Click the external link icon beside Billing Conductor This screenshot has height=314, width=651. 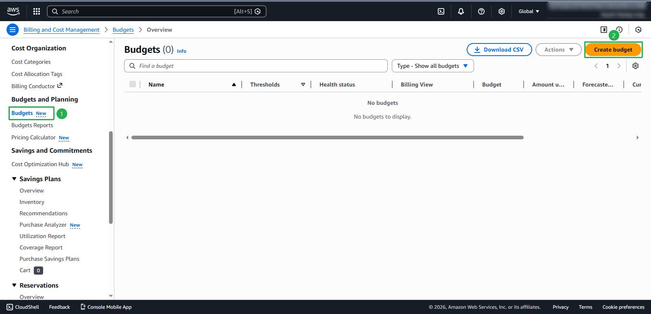coord(60,86)
